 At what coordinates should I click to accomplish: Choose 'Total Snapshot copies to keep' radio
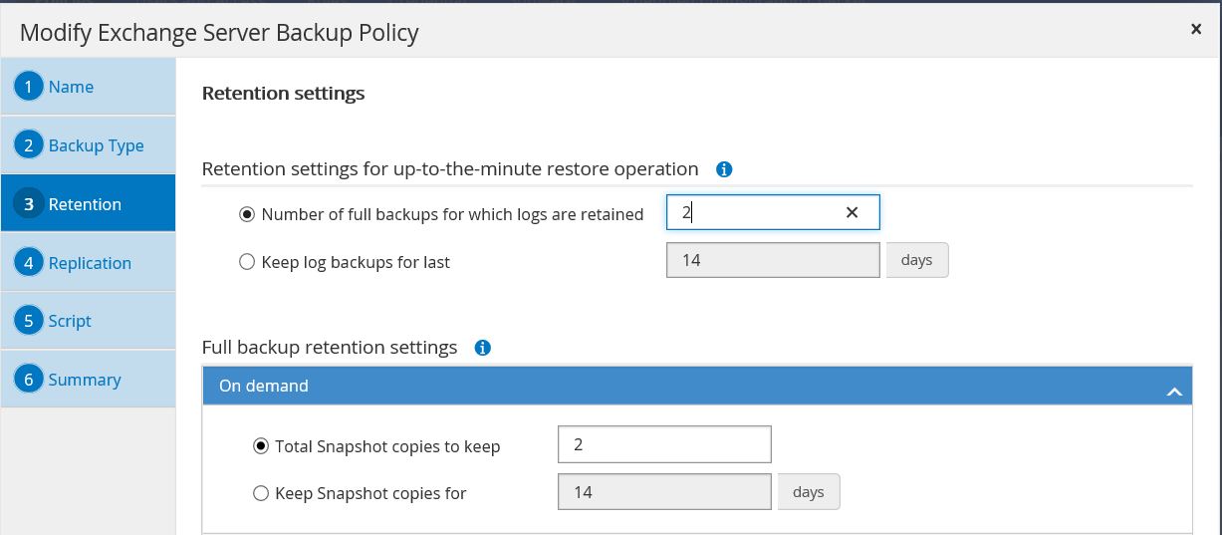click(261, 446)
